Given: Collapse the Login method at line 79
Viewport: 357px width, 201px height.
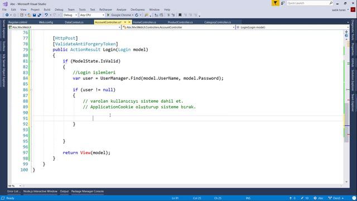Looking at the screenshot, I should tap(31, 50).
